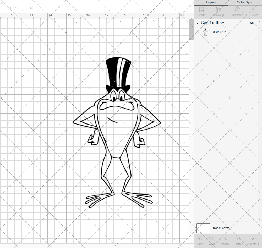Image resolution: width=262 pixels, height=248 pixels.
Task: Select the Slice tool
Action: (x=200, y=240)
